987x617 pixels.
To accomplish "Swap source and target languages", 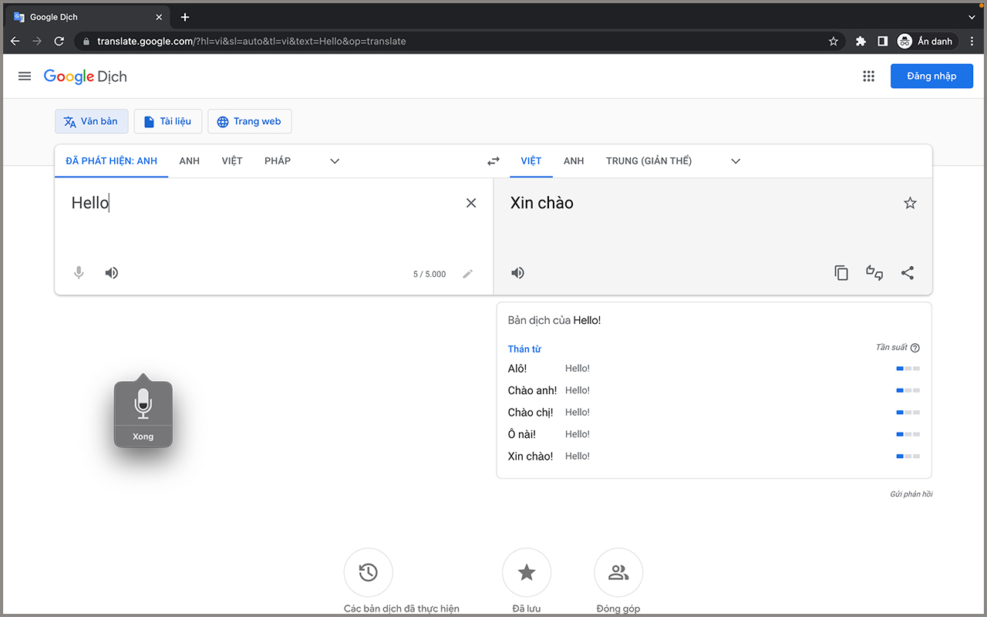I will pos(493,161).
